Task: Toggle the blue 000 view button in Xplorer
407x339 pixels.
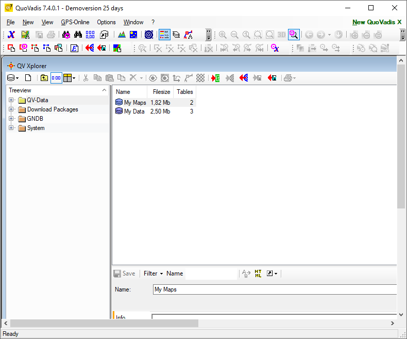Action: click(x=56, y=78)
